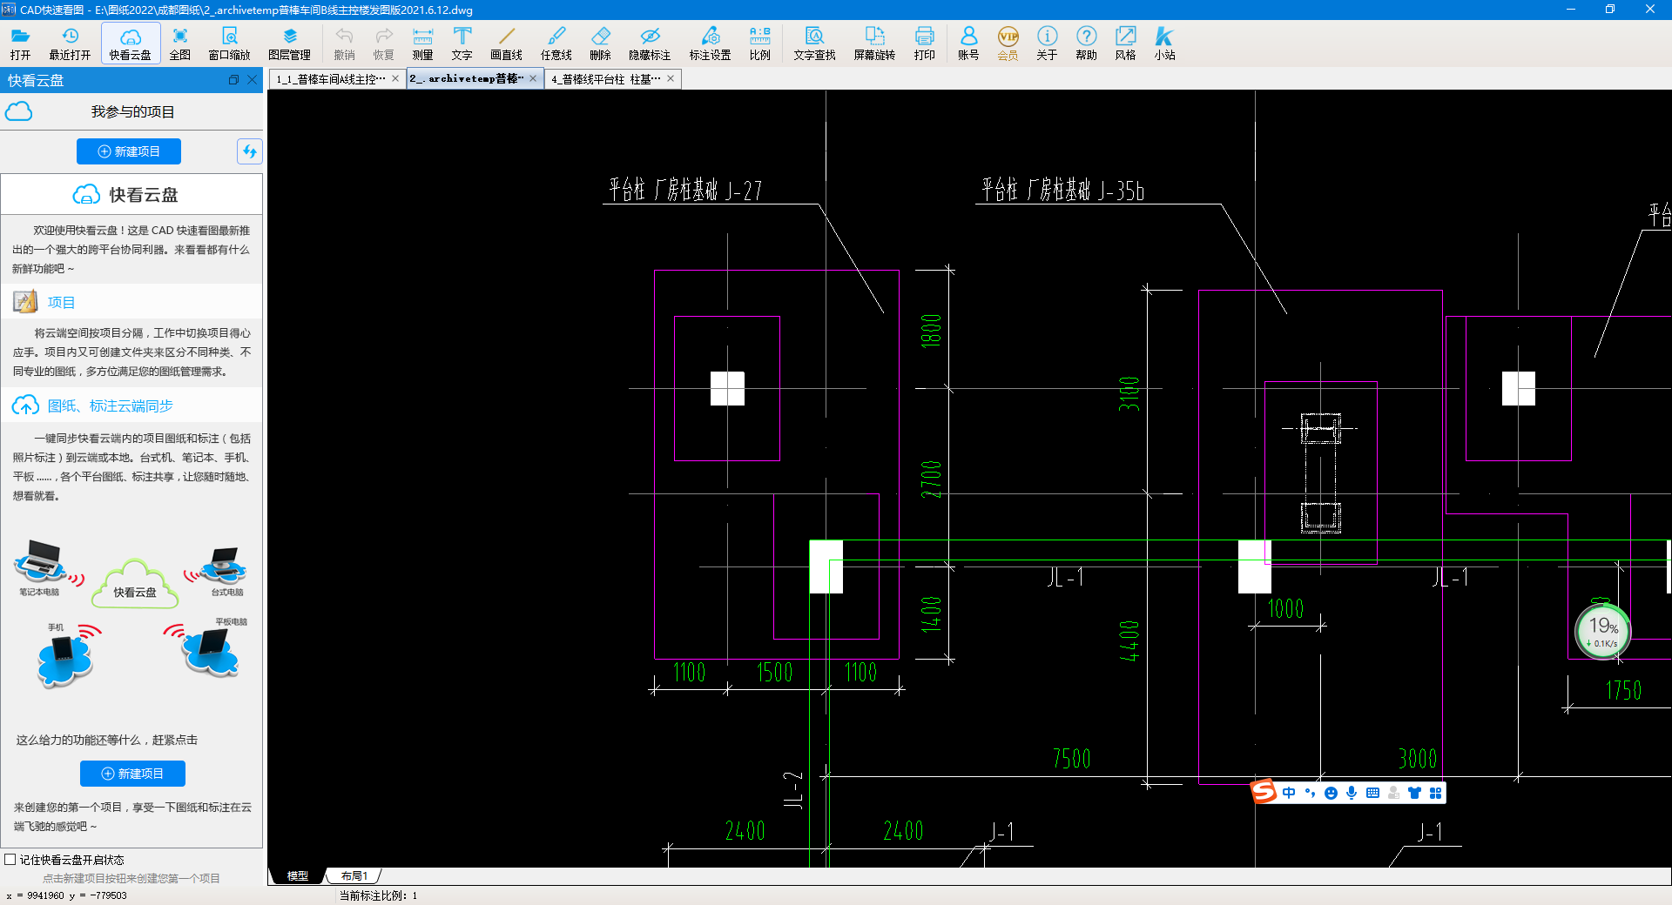Toggle 隐藏标注 hide annotations
Viewport: 1672px width, 905px height.
650,44
